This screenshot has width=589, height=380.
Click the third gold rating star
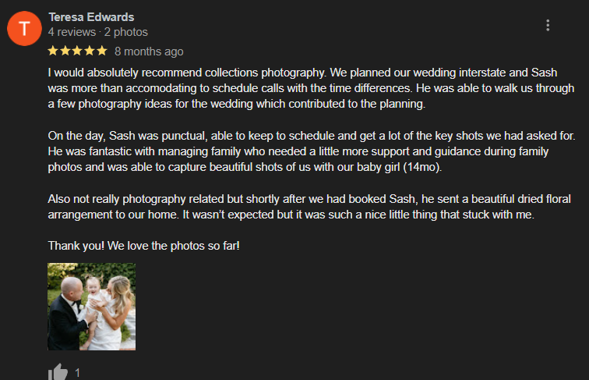pyautogui.click(x=77, y=51)
